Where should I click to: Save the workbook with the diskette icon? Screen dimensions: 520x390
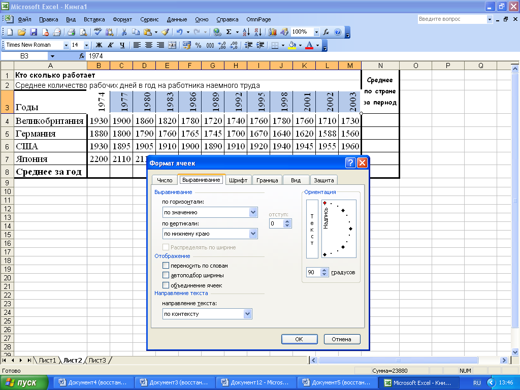(x=33, y=32)
